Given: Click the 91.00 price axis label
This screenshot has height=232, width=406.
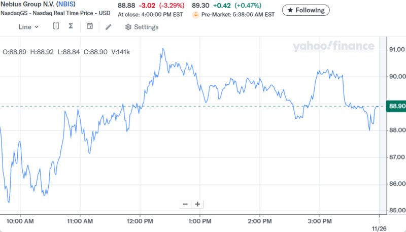Looking at the screenshot, I should click(x=396, y=50).
